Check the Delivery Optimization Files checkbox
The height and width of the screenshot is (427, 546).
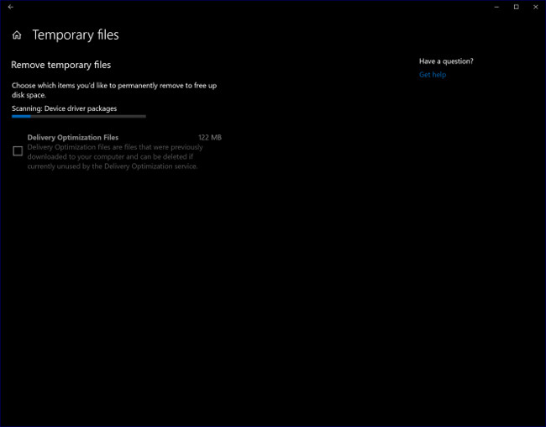point(18,151)
